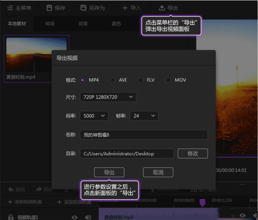The width and height of the screenshot is (258, 220).
Task: Click the 保存 save icon
Action: [x=49, y=8]
